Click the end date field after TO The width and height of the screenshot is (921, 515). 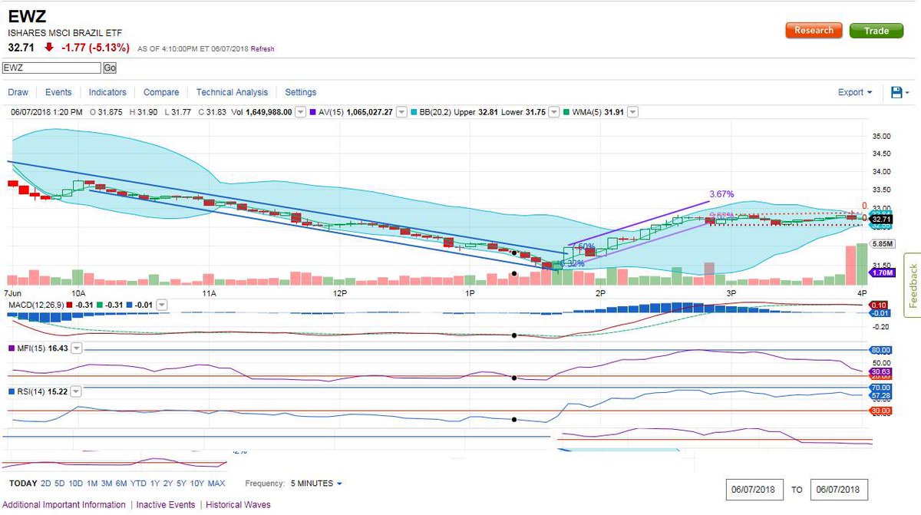point(840,488)
